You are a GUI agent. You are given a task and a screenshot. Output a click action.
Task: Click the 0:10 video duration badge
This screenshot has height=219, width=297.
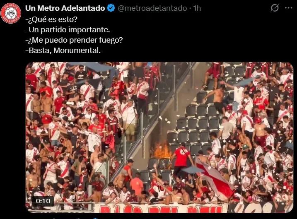pyautogui.click(x=43, y=201)
